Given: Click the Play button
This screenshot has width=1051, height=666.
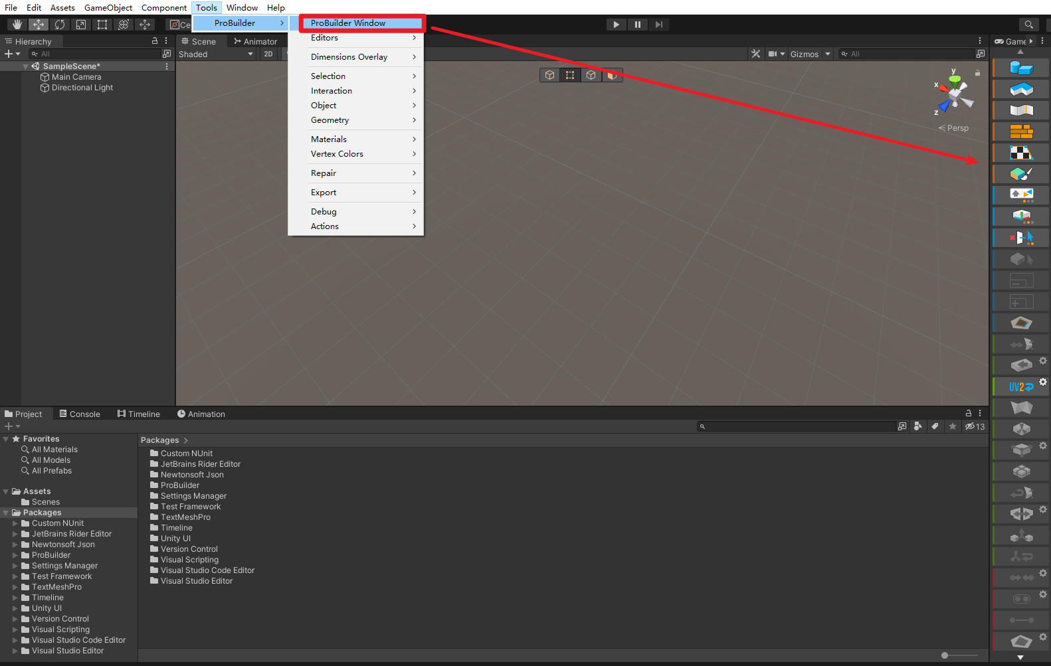Looking at the screenshot, I should (x=617, y=25).
